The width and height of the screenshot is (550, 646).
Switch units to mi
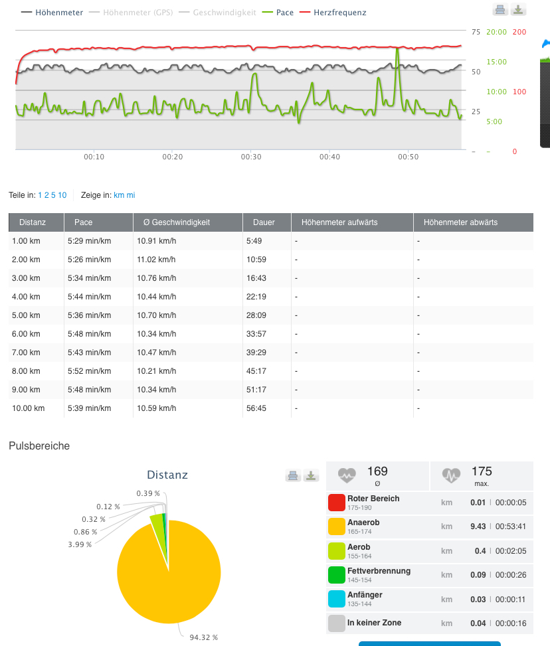[x=131, y=195]
